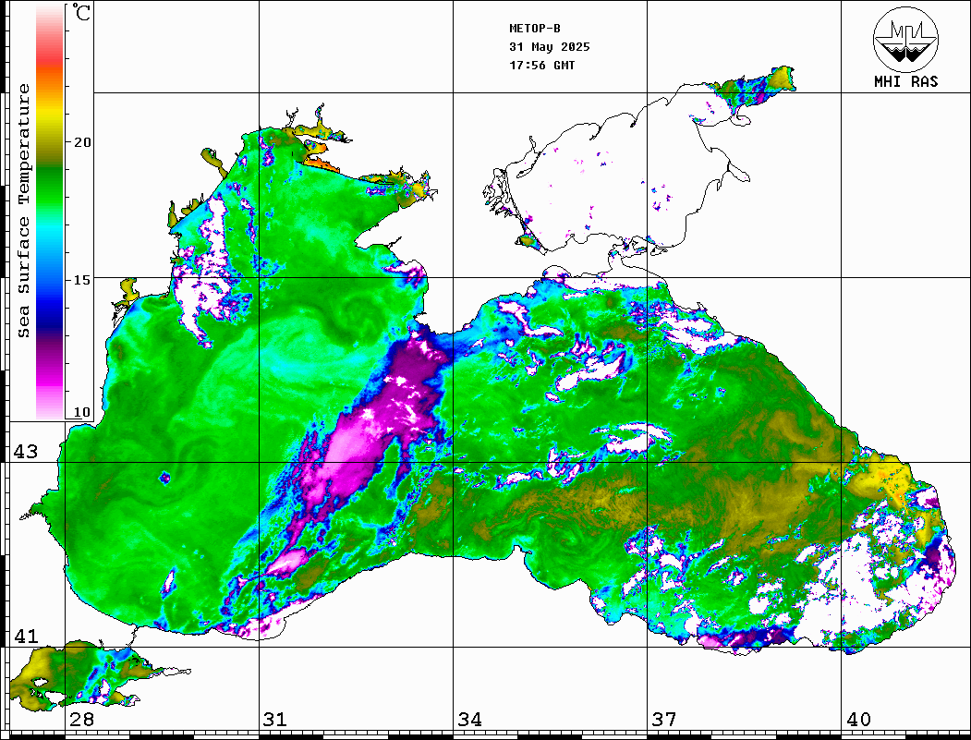
Task: Click the MHI RAS logo emblem
Action: click(906, 39)
